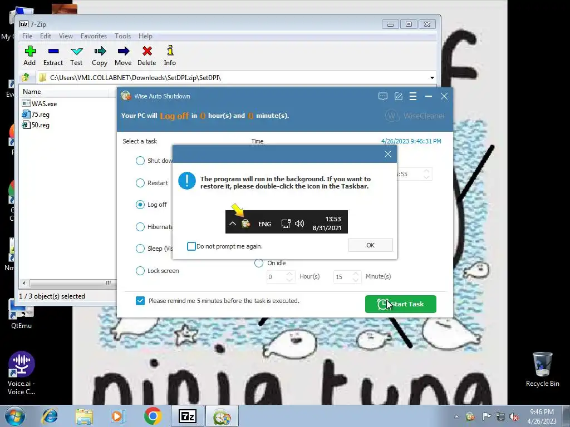Click the edit note icon in Wise Auto Shutdown

[x=399, y=96]
